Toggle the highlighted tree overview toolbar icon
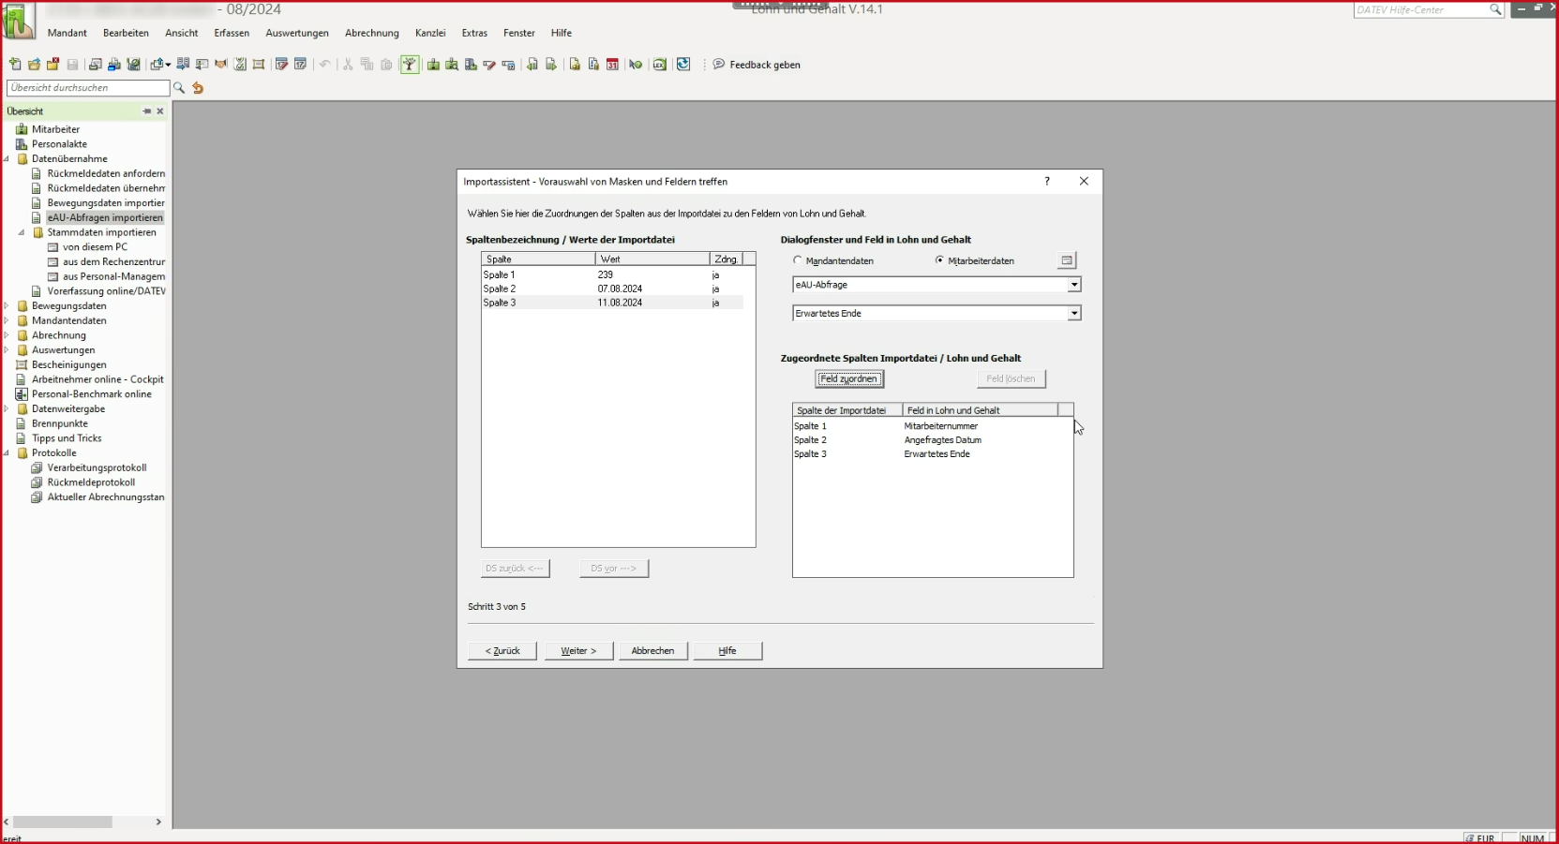This screenshot has width=1559, height=844. pos(410,65)
